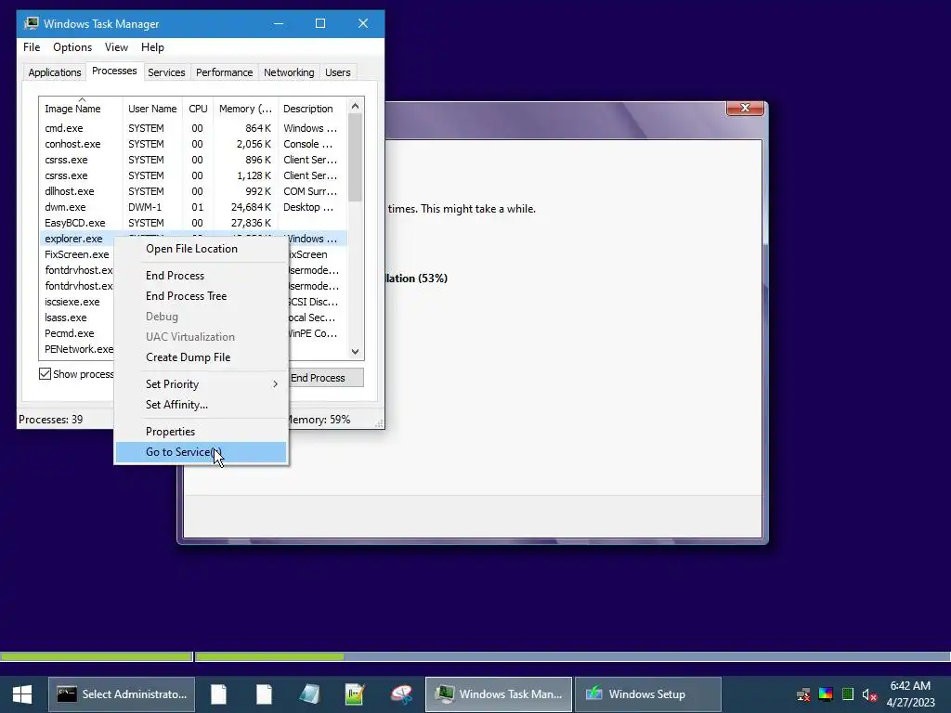Screen dimensions: 951x713
Task: Open the Options menu
Action: pos(72,47)
